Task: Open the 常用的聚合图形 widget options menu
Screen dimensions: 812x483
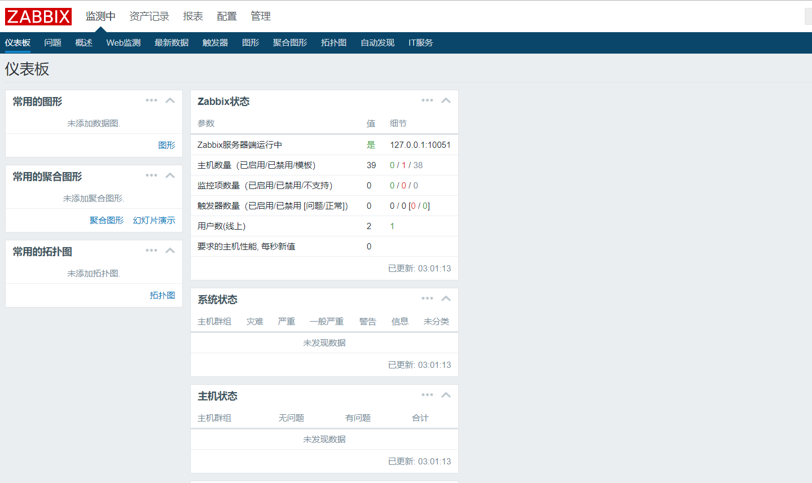Action: pyautogui.click(x=151, y=175)
